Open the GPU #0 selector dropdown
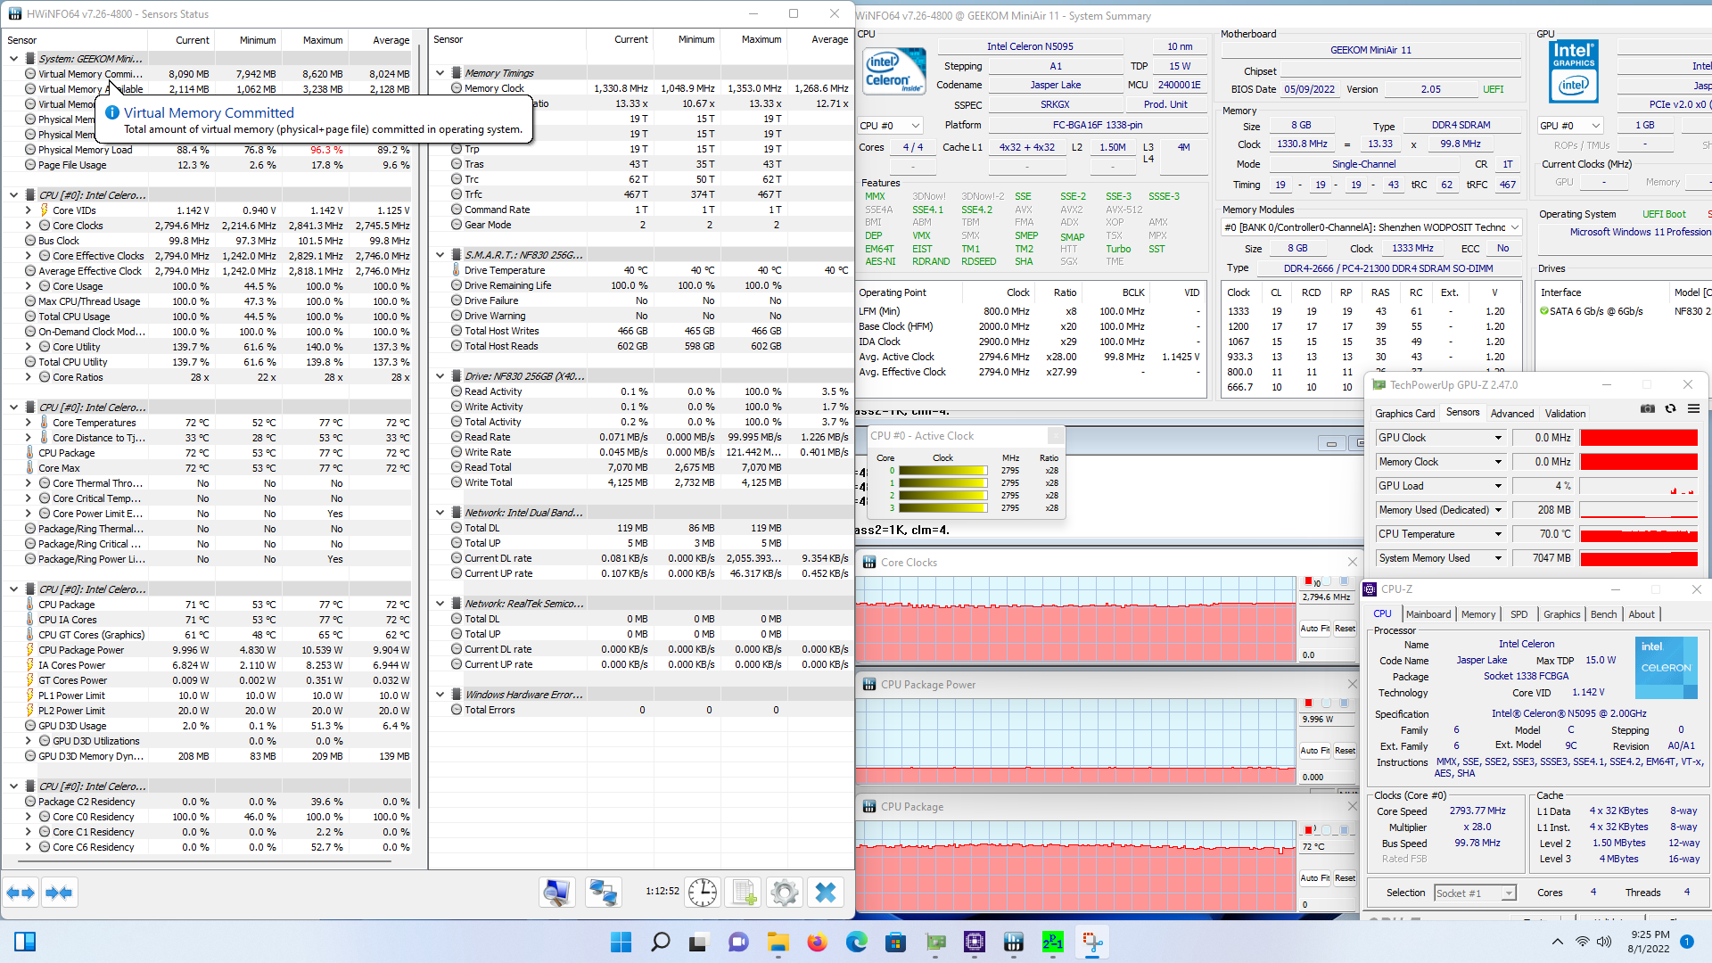Image resolution: width=1712 pixels, height=963 pixels. point(1570,126)
